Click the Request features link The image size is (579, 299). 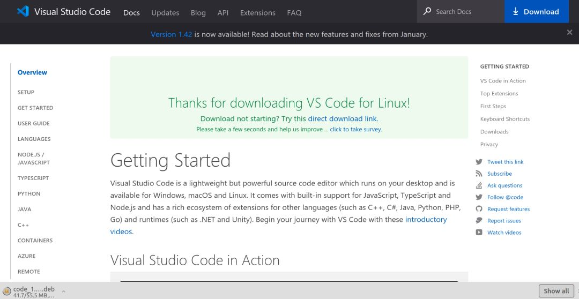(508, 209)
